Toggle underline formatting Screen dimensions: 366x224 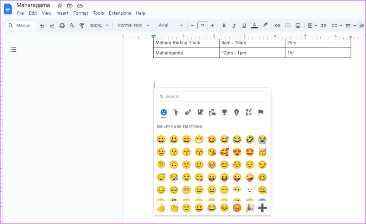[x=244, y=26]
